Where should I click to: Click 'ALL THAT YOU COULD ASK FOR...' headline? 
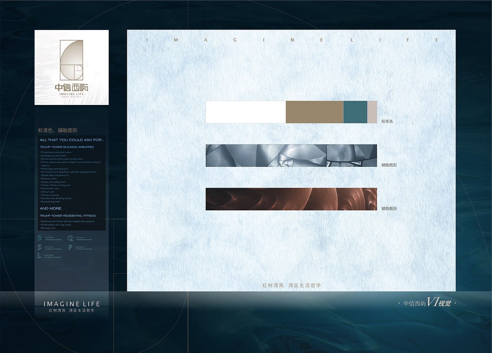point(72,140)
